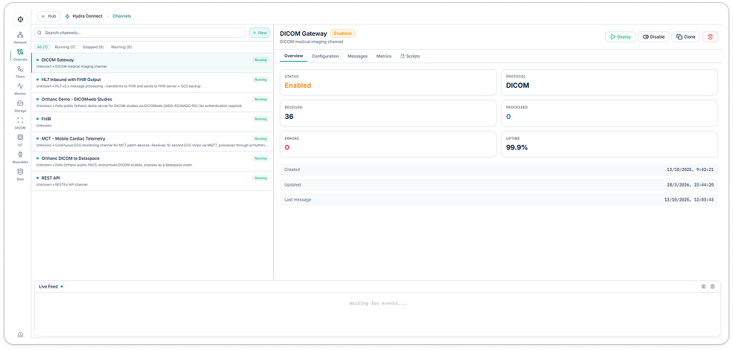Switch to the Metrics tab
Image resolution: width=733 pixels, height=350 pixels.
click(384, 56)
